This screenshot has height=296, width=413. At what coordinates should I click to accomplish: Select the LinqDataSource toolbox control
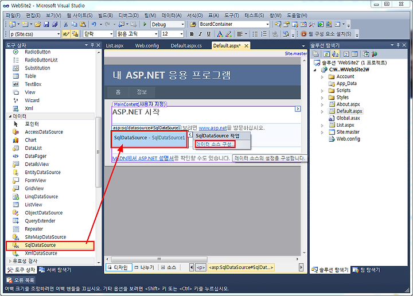(50, 196)
